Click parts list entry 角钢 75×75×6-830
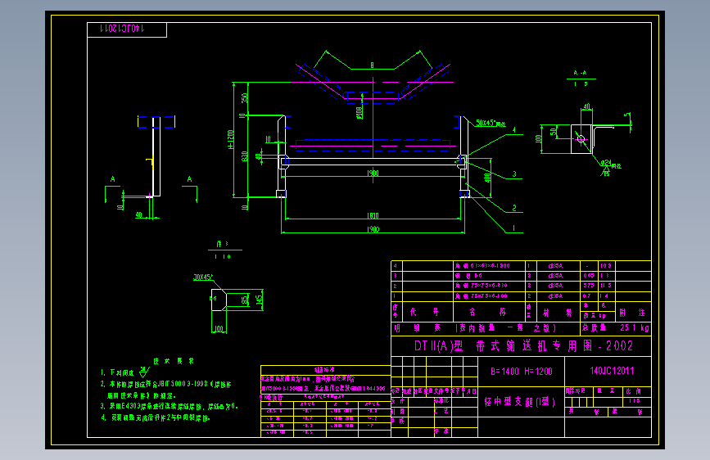 click(x=481, y=286)
